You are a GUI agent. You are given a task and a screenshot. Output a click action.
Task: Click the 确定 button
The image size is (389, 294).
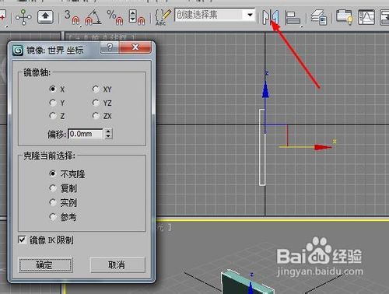[45, 264]
